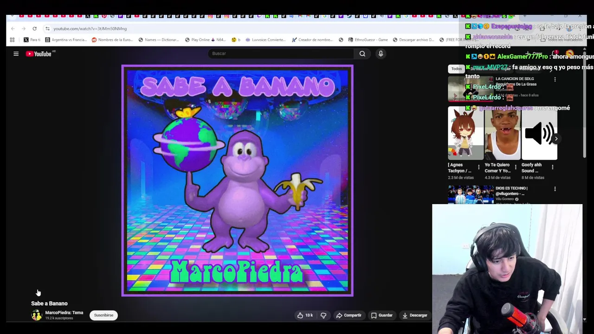Click the Descargar download button

click(414, 315)
